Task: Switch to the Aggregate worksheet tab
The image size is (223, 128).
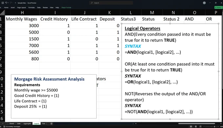Action: pyautogui.click(x=27, y=124)
